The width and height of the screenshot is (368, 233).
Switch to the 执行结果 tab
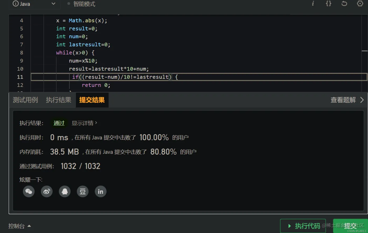coord(58,100)
